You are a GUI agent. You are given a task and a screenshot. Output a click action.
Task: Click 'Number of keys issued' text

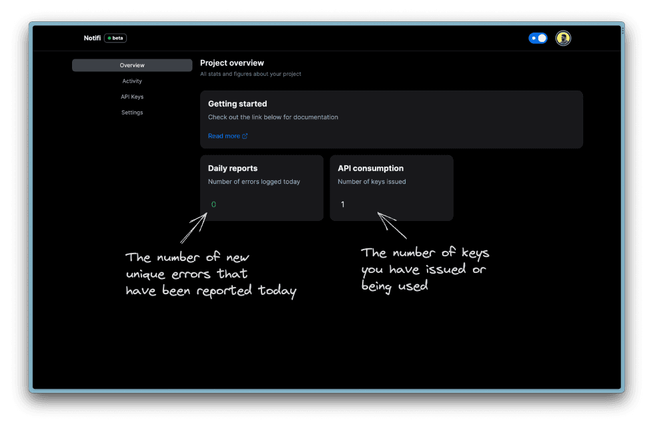[372, 182]
